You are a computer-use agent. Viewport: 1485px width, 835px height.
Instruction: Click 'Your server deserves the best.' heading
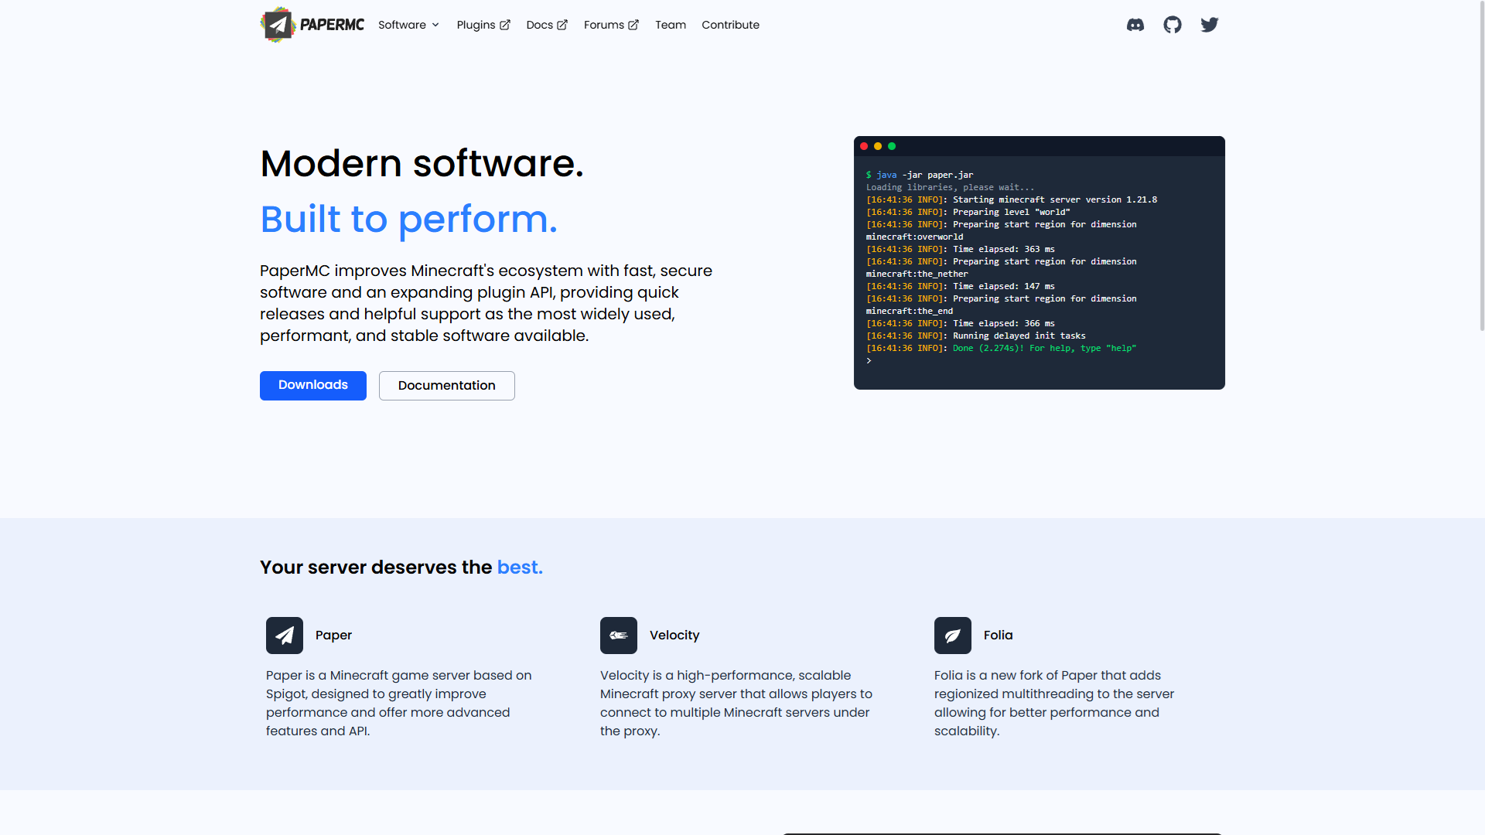[x=401, y=567]
